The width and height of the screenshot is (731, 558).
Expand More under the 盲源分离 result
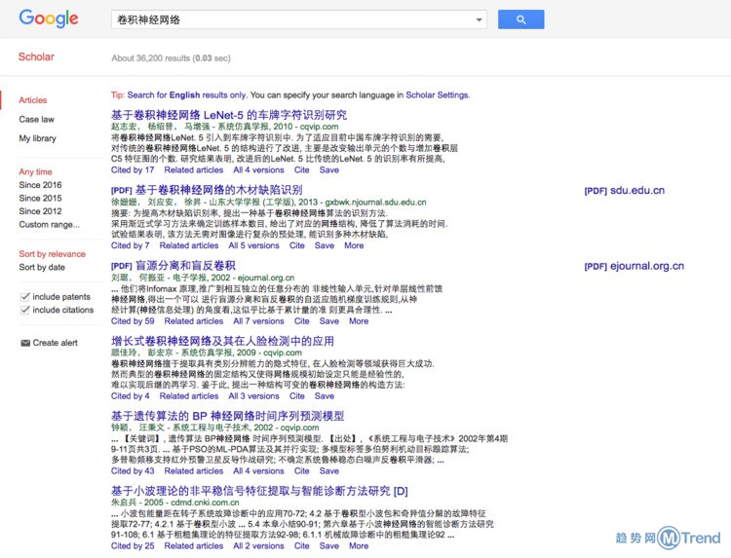click(359, 321)
